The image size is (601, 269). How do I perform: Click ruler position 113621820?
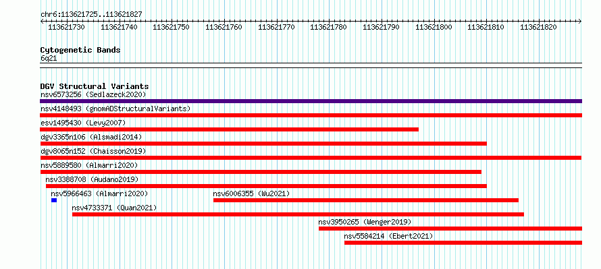(x=538, y=27)
